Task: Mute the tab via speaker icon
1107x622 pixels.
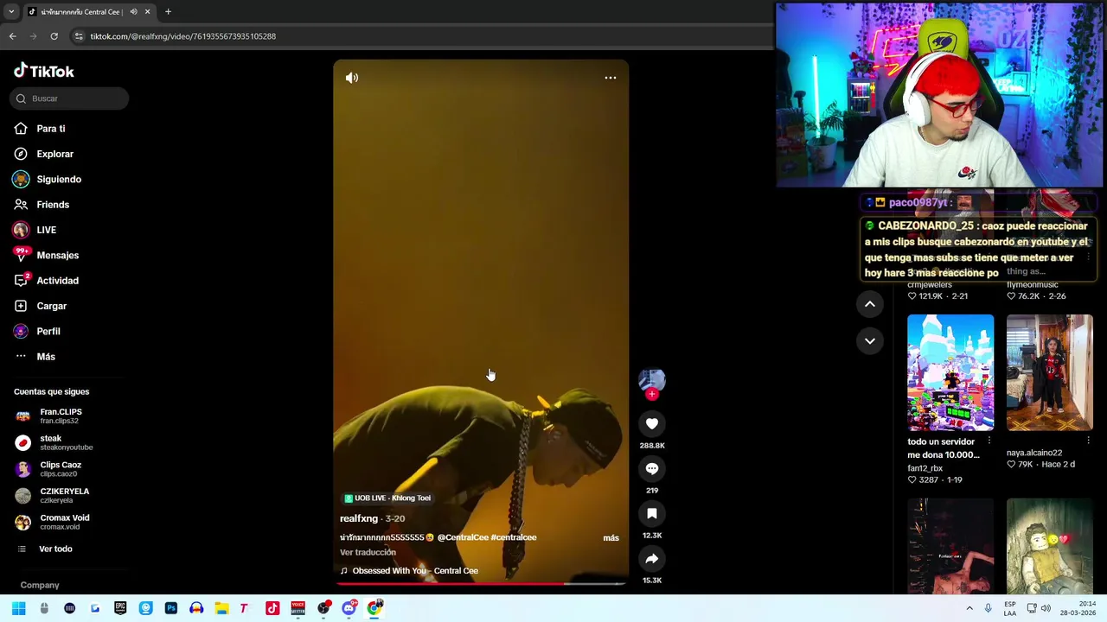Action: click(133, 12)
